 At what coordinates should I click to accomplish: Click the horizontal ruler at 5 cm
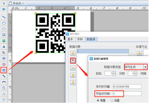point(78,8)
